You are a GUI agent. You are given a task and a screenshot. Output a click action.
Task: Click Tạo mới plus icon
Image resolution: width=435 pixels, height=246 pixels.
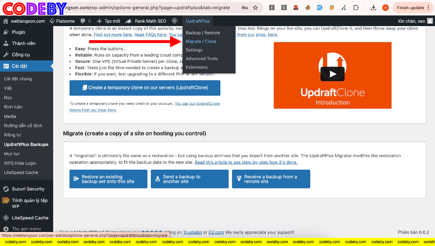(x=99, y=21)
